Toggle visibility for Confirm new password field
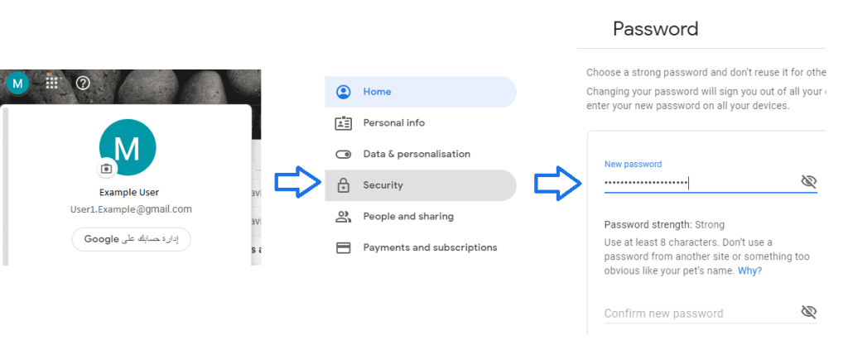Image resolution: width=848 pixels, height=340 pixels. click(x=808, y=312)
